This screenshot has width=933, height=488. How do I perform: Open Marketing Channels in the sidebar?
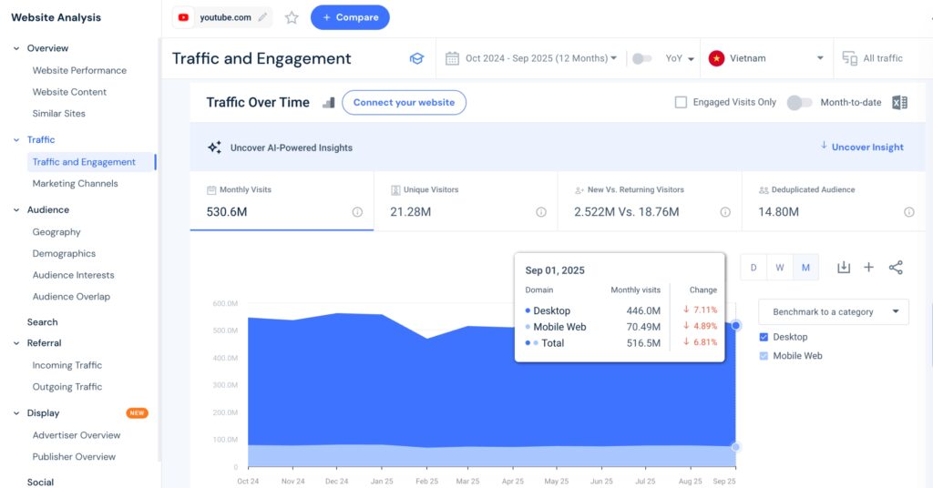pyautogui.click(x=75, y=183)
